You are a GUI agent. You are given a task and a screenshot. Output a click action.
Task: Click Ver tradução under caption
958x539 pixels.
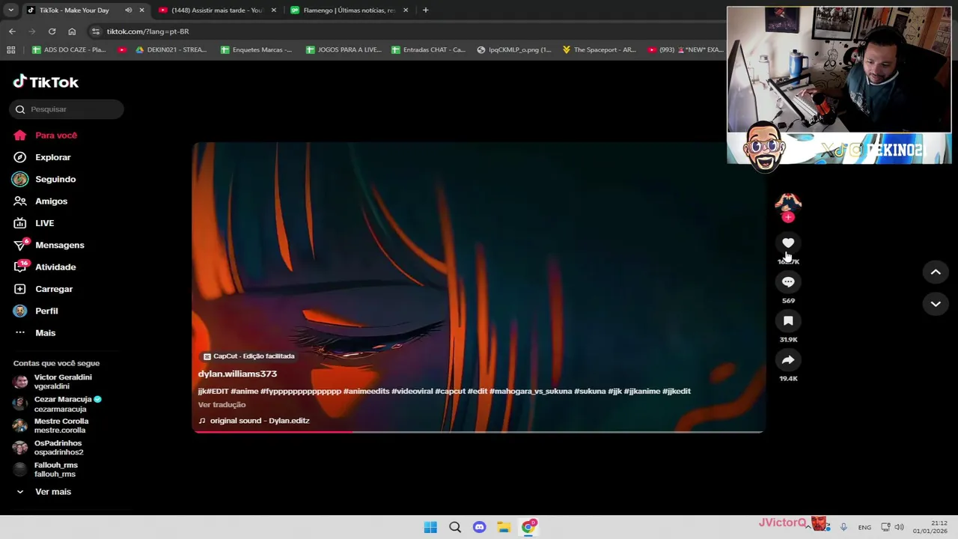(222, 404)
